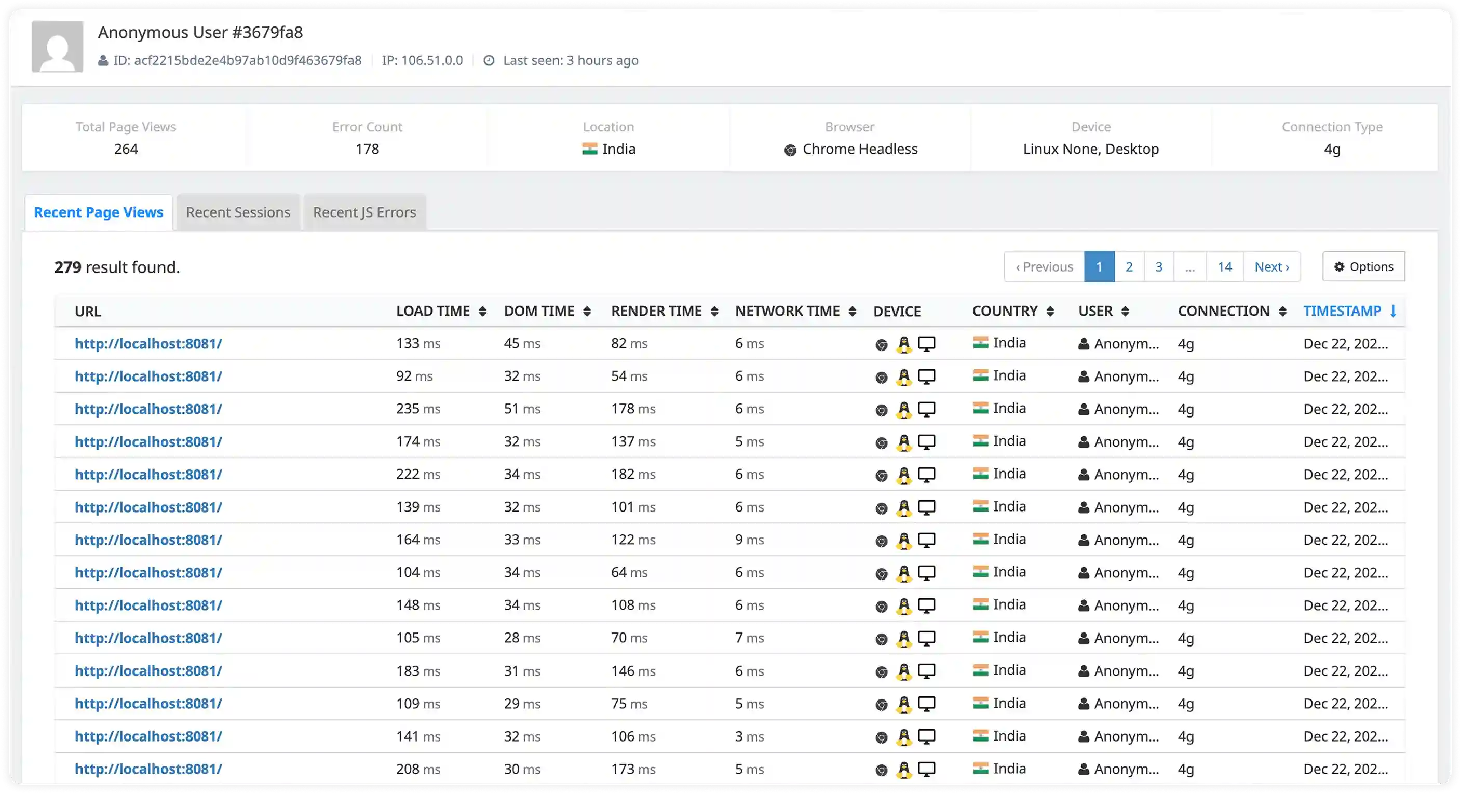Click the India flag in the first COUNTRY cell
Viewport: 1461px width, 794px height.
(x=982, y=343)
